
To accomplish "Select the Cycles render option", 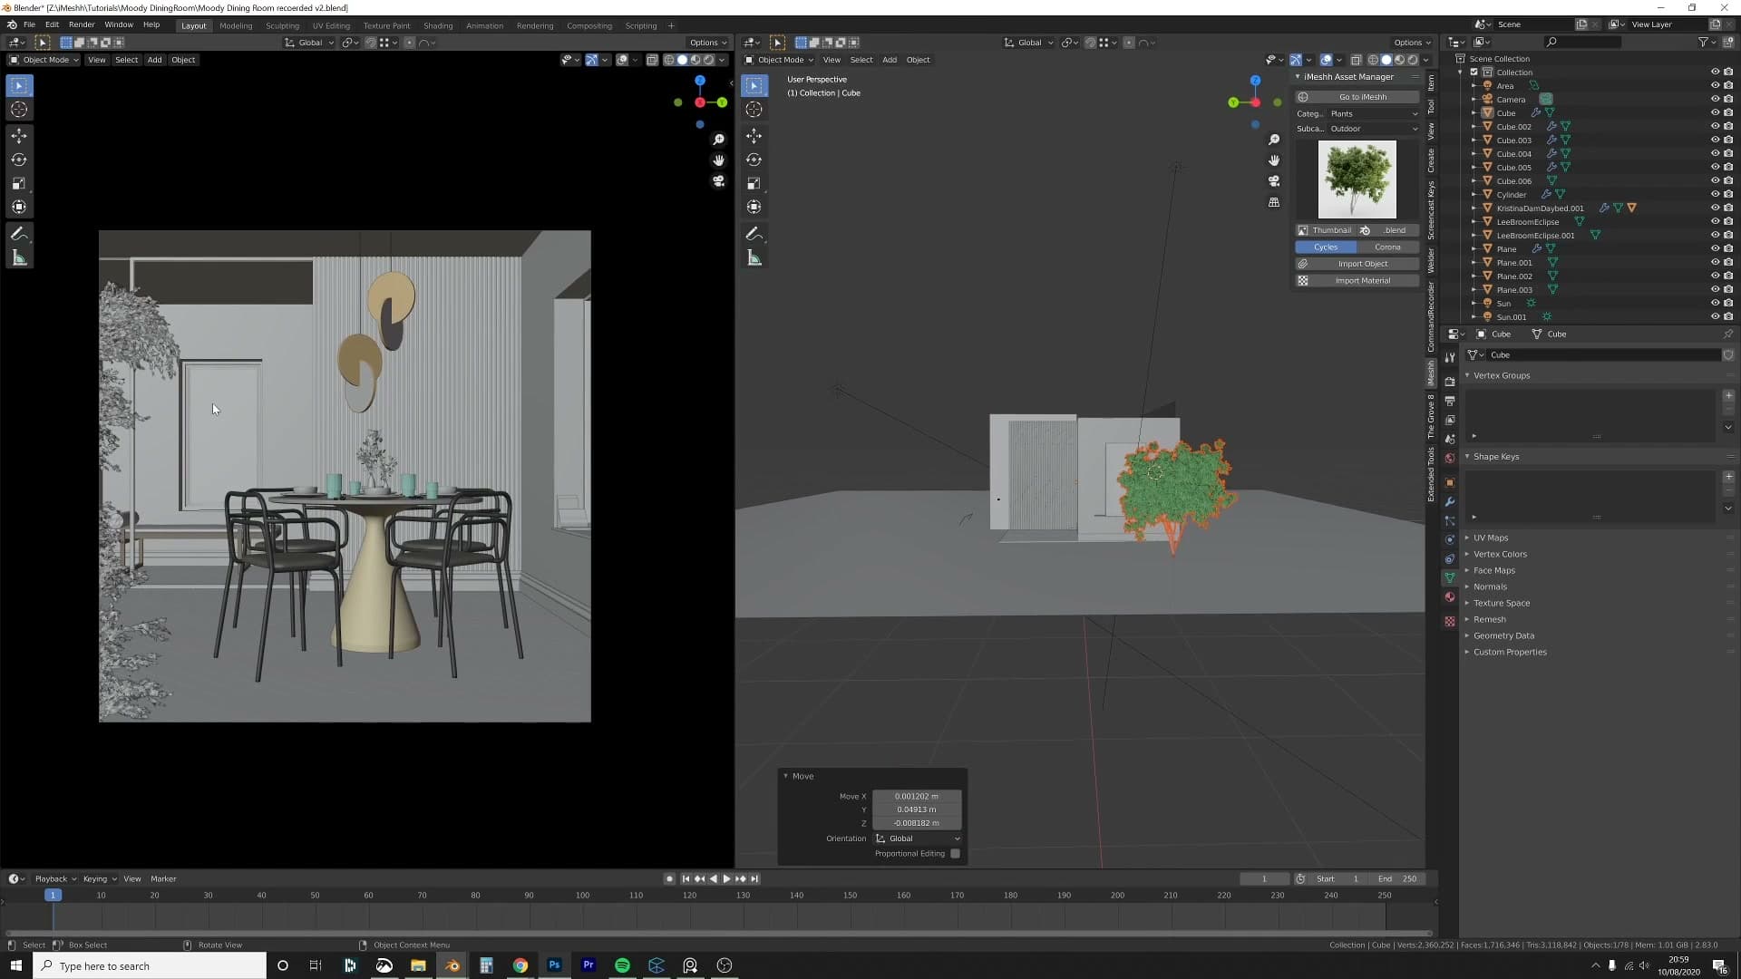I will tap(1326, 247).
